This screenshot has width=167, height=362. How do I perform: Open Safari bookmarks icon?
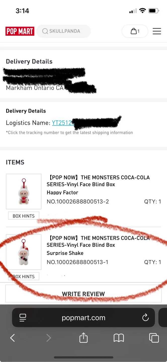click(x=119, y=338)
